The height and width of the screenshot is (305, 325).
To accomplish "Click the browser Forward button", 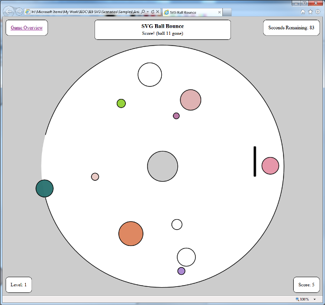I will [19, 12].
